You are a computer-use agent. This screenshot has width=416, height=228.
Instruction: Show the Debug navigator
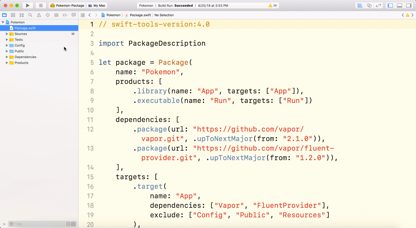56,15
